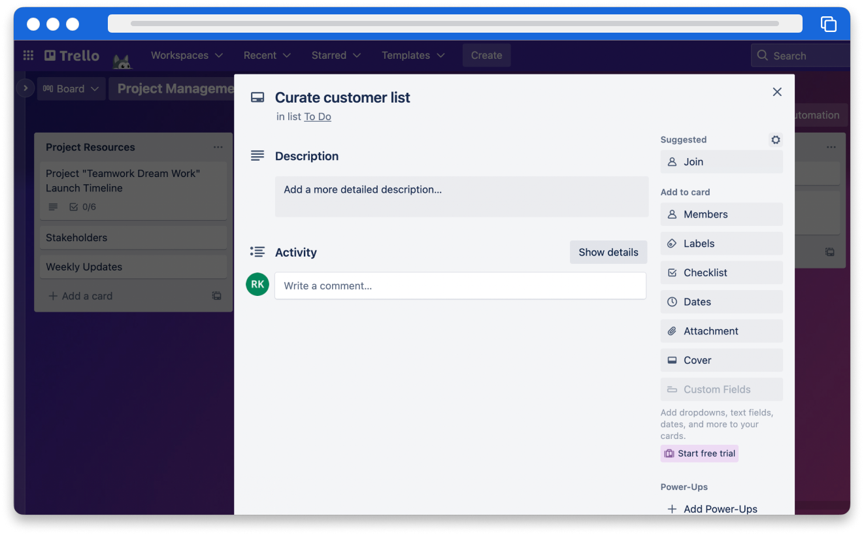Viewport: 864px width, 535px height.
Task: Open Dates picker
Action: (x=722, y=302)
